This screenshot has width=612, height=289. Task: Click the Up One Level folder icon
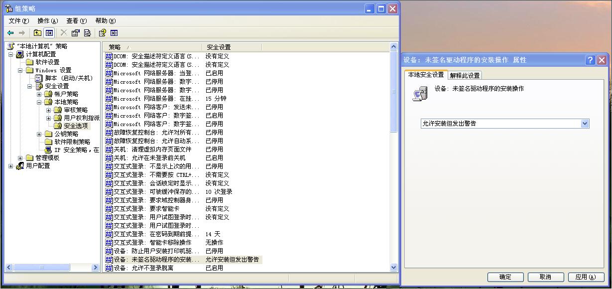(x=37, y=33)
